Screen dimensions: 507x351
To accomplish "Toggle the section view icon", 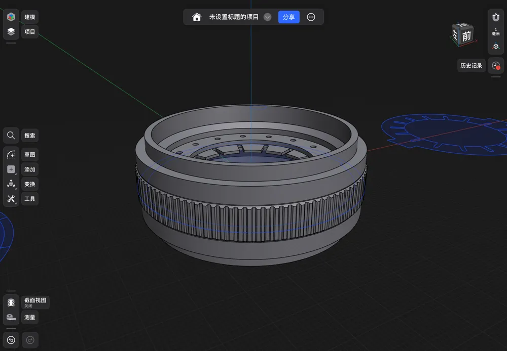I will [11, 302].
